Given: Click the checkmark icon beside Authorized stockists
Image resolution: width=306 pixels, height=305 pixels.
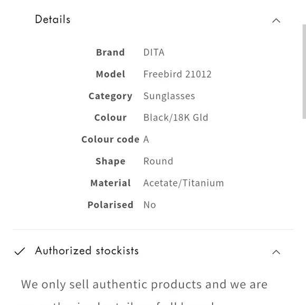Looking at the screenshot, I should coord(20,251).
